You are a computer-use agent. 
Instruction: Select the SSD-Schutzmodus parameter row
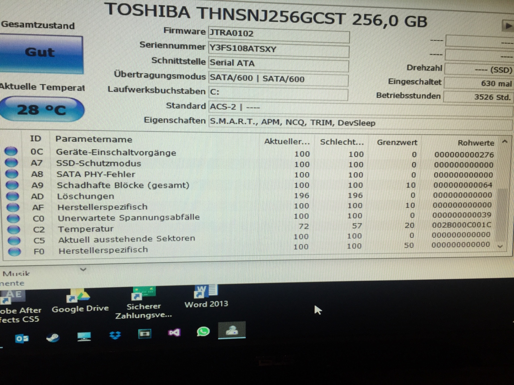point(249,164)
